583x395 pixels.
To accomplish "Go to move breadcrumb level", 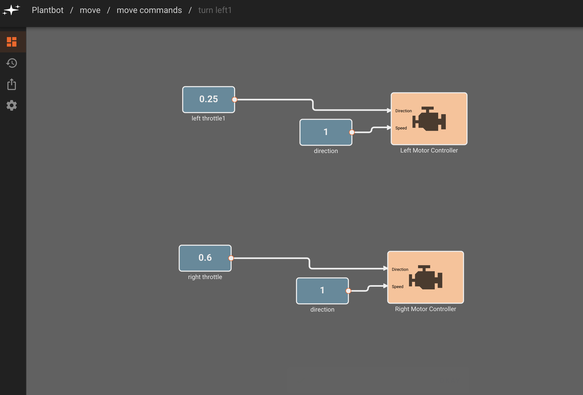I will point(90,10).
